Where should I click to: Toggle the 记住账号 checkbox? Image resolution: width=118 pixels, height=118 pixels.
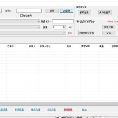[x=21, y=16]
